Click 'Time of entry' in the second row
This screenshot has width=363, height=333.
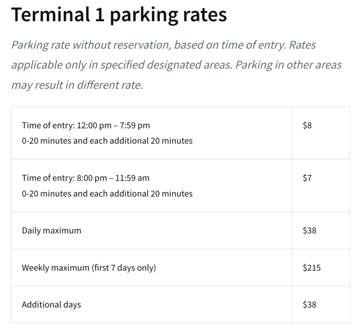pos(48,178)
